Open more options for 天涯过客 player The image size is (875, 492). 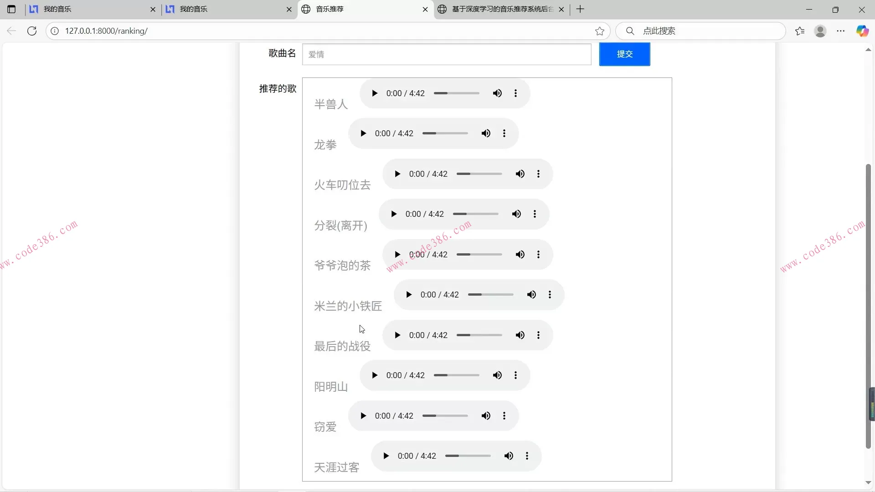(x=527, y=456)
